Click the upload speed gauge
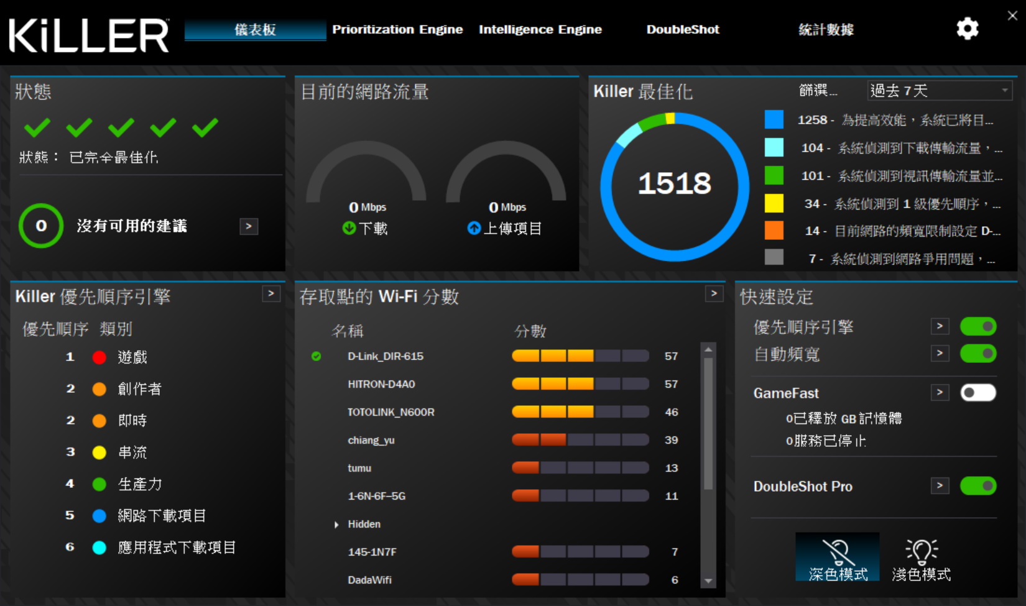This screenshot has width=1026, height=606. tap(506, 172)
